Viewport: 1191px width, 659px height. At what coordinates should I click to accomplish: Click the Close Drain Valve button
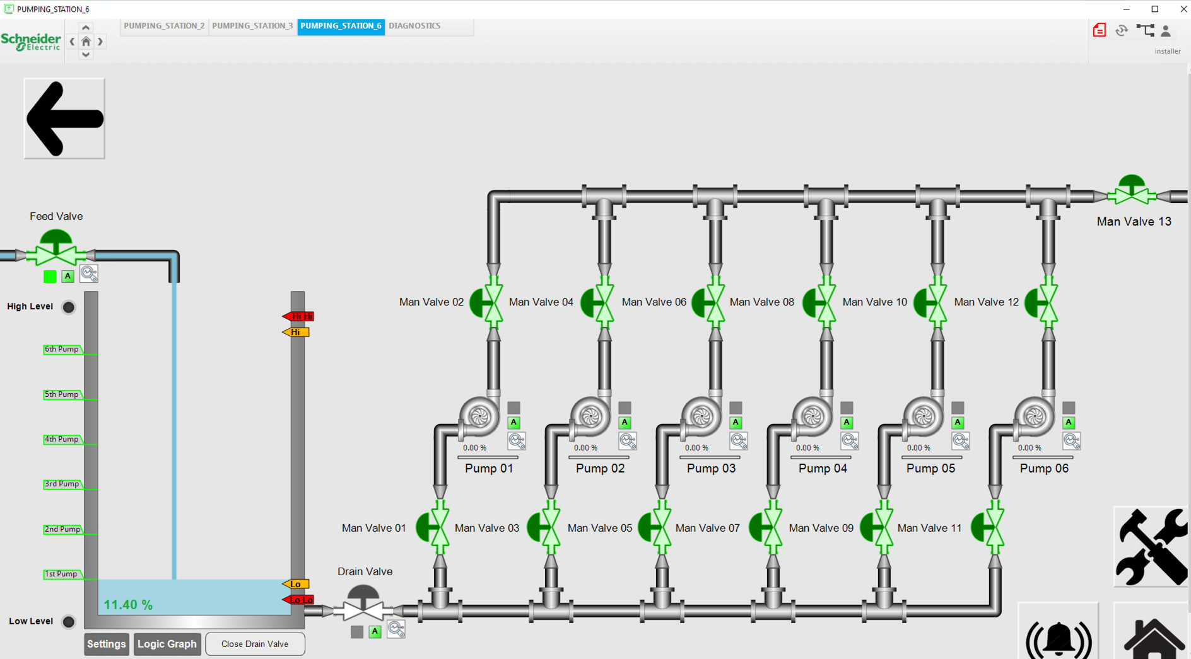255,644
